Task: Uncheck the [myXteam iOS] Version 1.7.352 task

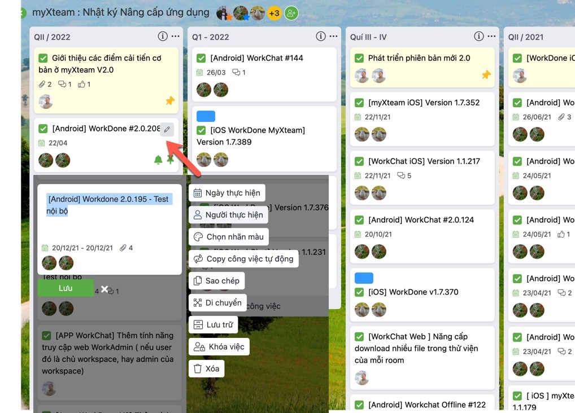Action: coord(359,103)
